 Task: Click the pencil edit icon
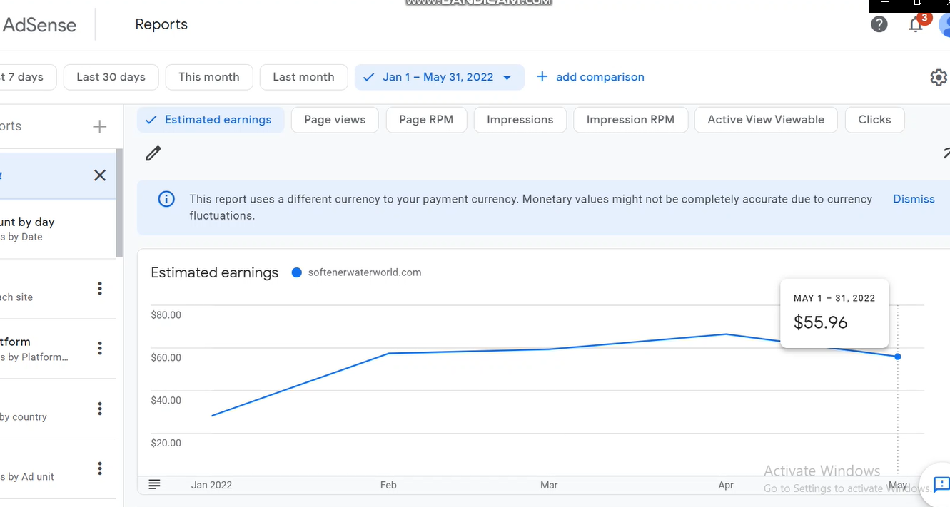point(153,153)
